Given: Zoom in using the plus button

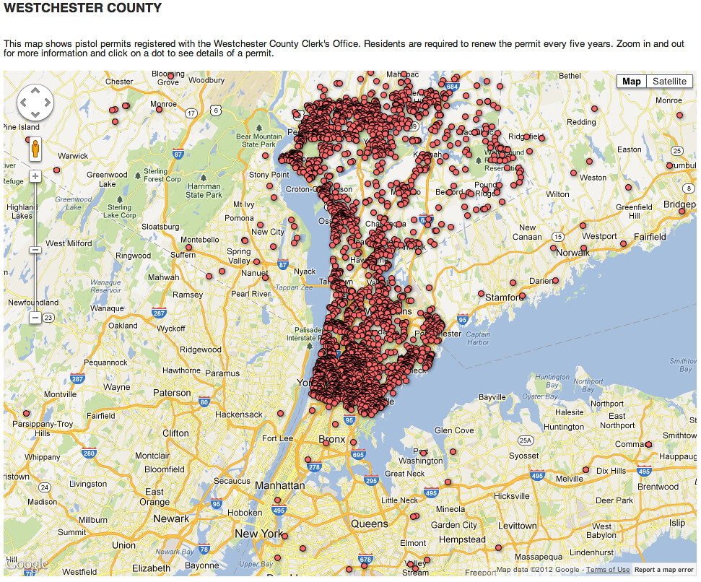Looking at the screenshot, I should [35, 176].
